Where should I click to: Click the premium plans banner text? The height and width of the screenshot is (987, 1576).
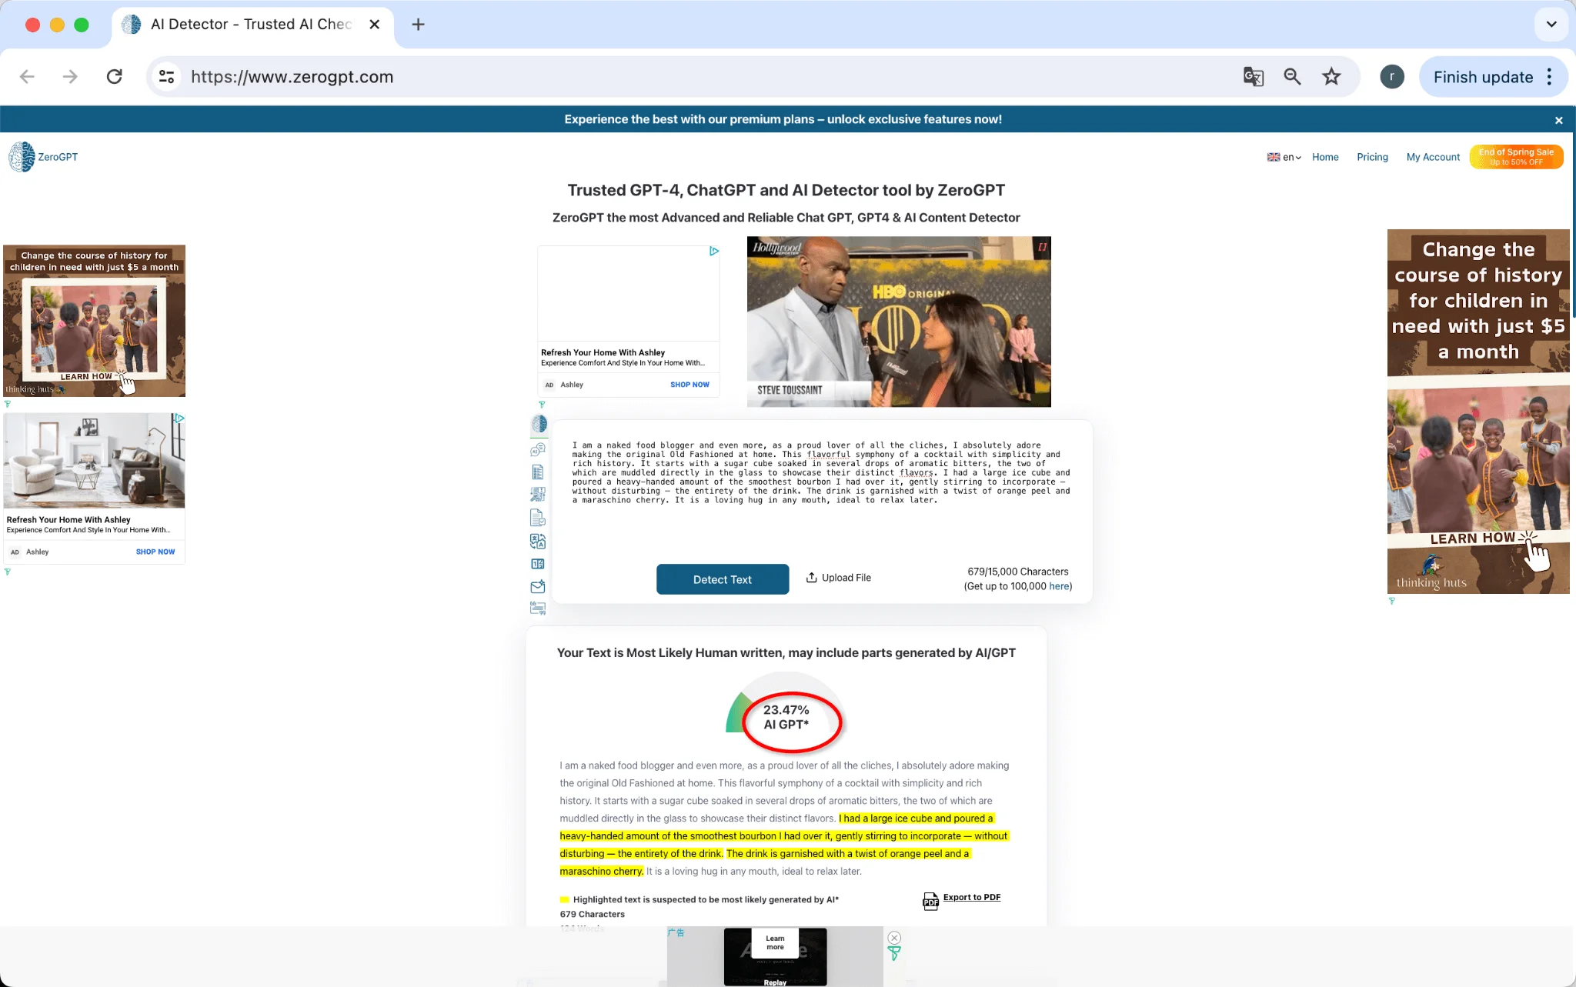click(783, 119)
